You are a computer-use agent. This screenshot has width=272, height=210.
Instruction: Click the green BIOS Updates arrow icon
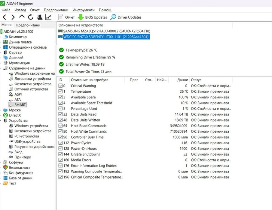click(81, 17)
